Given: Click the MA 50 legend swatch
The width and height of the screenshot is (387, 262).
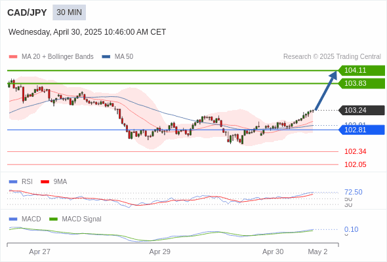Looking at the screenshot, I should pos(106,57).
